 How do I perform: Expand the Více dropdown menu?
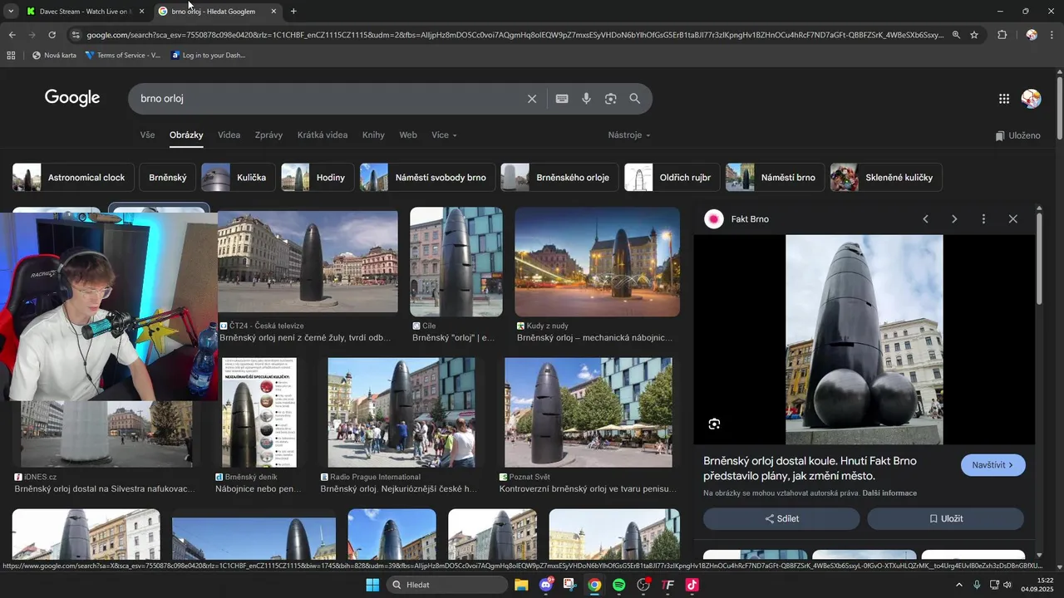[x=444, y=135]
